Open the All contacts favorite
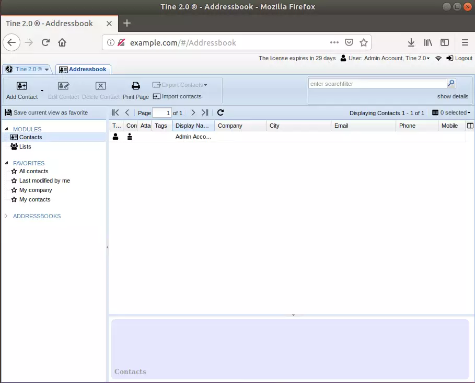This screenshot has height=383, width=475. pyautogui.click(x=33, y=171)
